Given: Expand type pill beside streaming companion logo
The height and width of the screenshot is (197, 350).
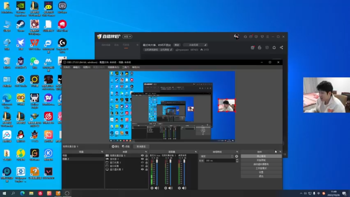Looking at the screenshot, I should (x=127, y=37).
